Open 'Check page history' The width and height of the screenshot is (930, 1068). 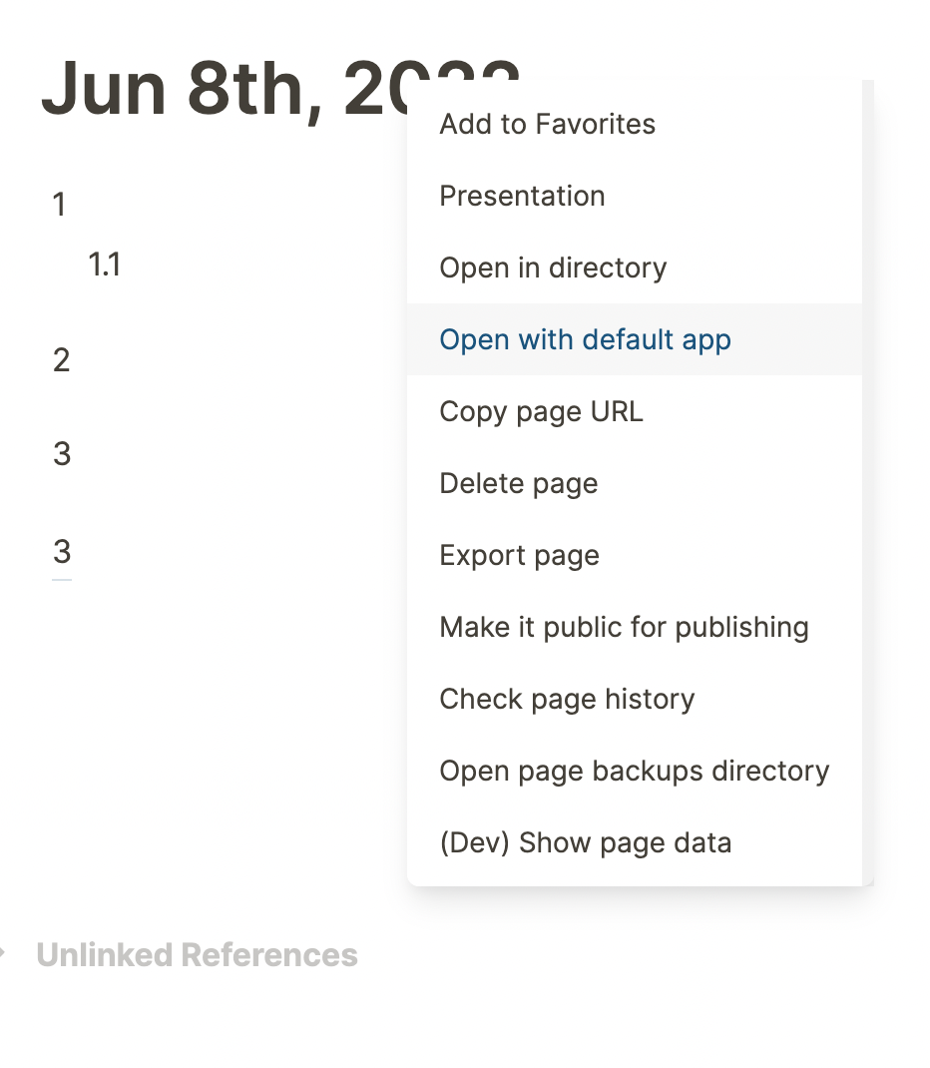click(567, 699)
